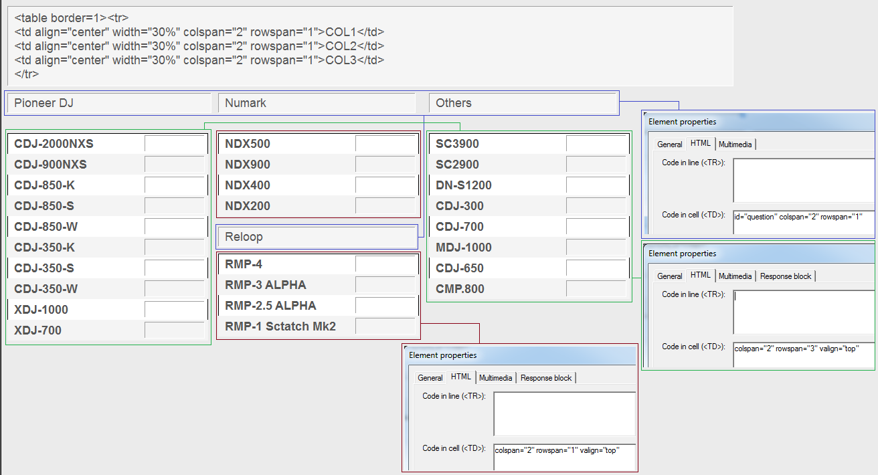Open General tab in green-bordered properties panel
Screen dimensions: 878x475
[x=669, y=276]
